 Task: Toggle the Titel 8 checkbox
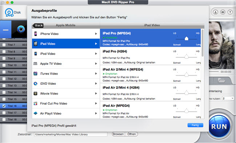(x=4, y=52)
